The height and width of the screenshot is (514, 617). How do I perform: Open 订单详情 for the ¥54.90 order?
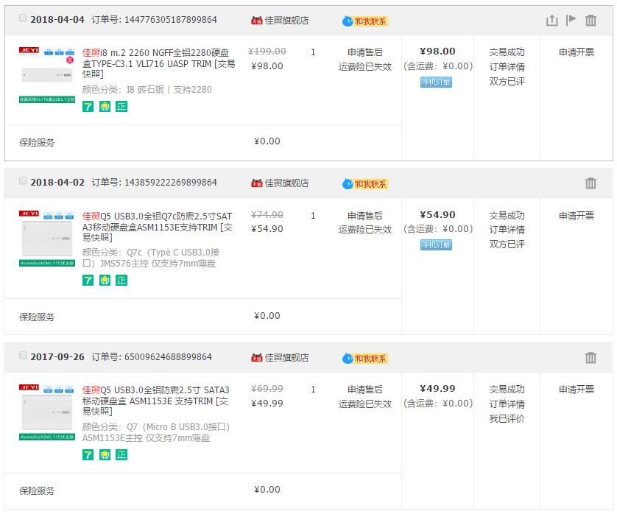[507, 230]
